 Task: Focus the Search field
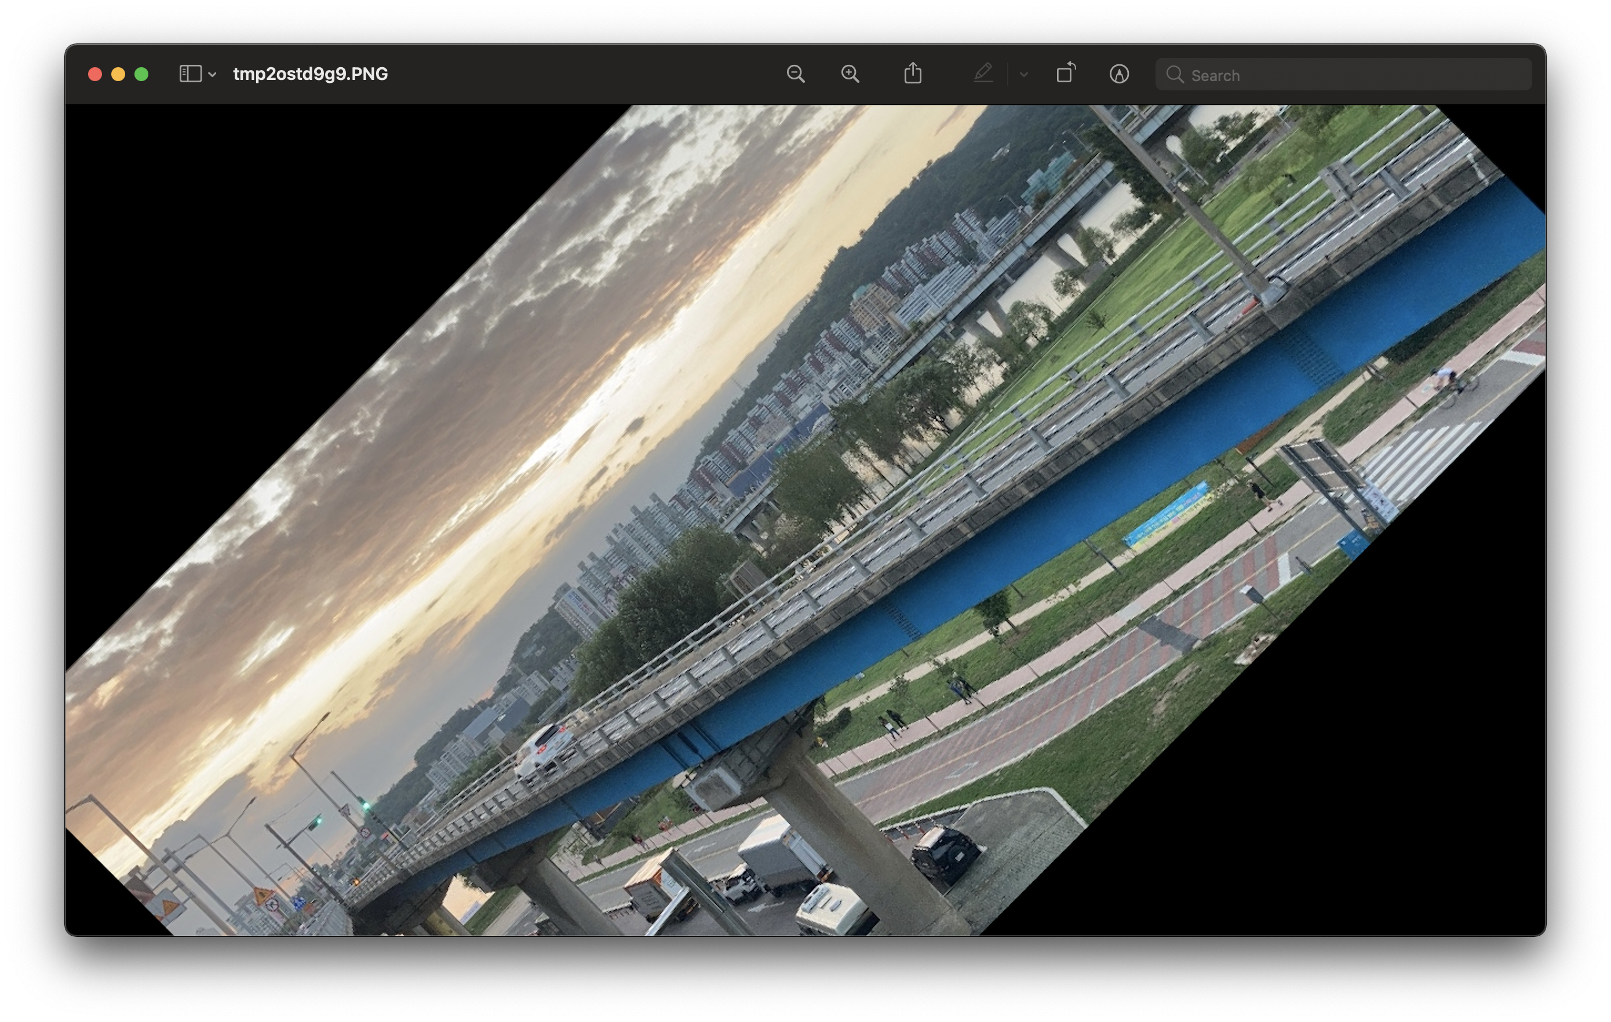1343,74
